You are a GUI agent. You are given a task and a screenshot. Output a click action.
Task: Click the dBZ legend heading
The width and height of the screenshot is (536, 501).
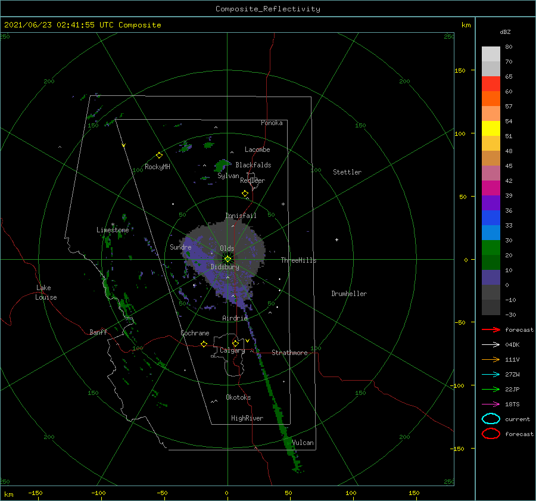[x=505, y=32]
